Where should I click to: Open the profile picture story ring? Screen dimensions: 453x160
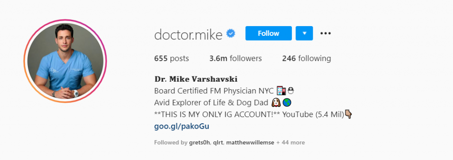pos(65,61)
